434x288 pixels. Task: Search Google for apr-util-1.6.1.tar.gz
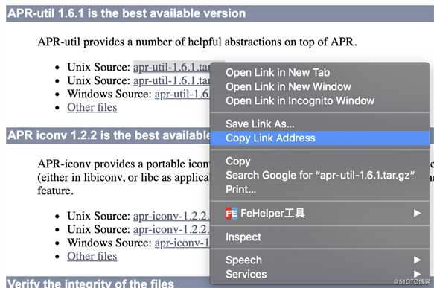320,175
